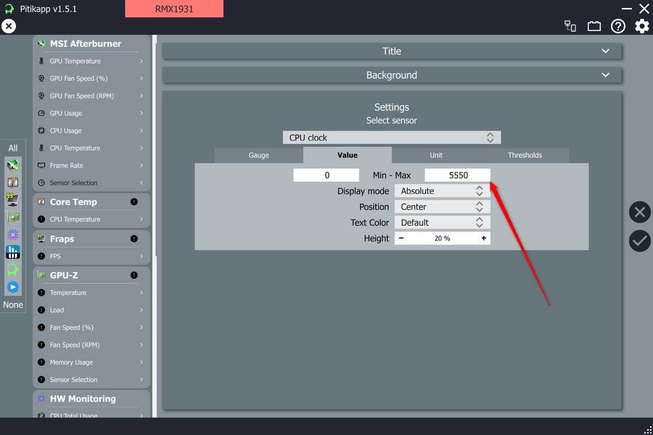Show All sensor sources
This screenshot has height=435, width=653.
pos(13,148)
